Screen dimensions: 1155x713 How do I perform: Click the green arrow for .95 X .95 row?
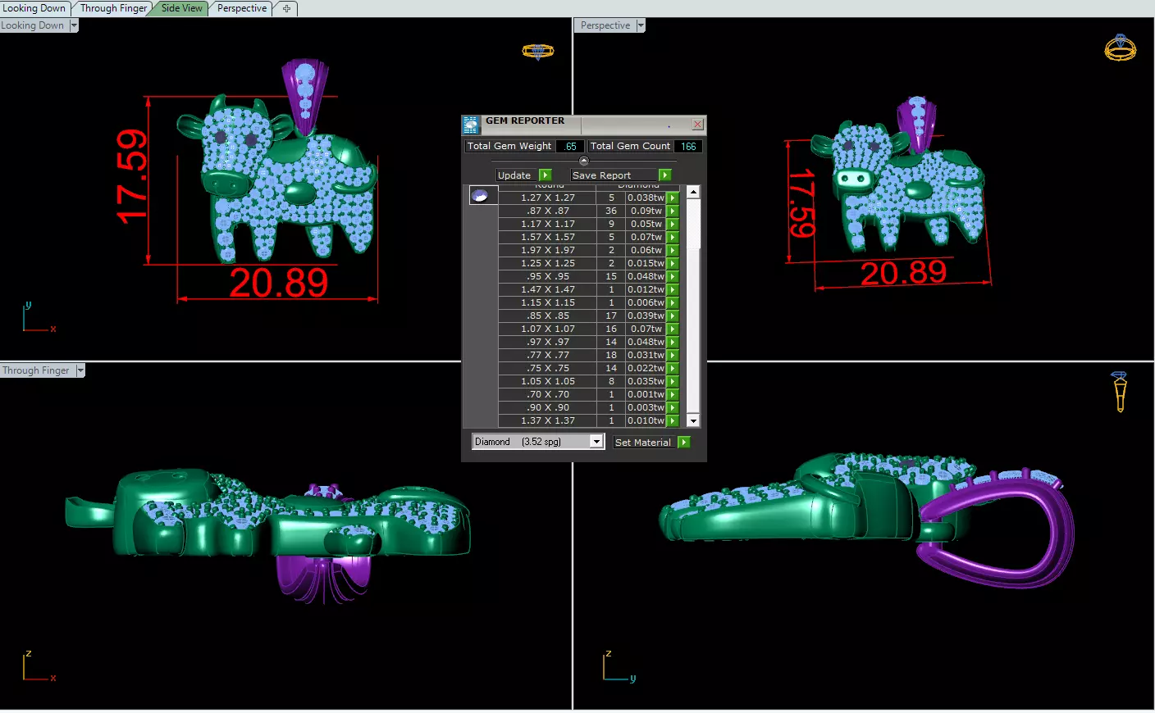point(673,276)
